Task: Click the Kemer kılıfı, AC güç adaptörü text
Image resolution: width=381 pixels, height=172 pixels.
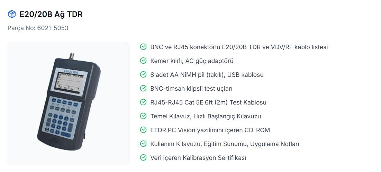Action: point(192,61)
